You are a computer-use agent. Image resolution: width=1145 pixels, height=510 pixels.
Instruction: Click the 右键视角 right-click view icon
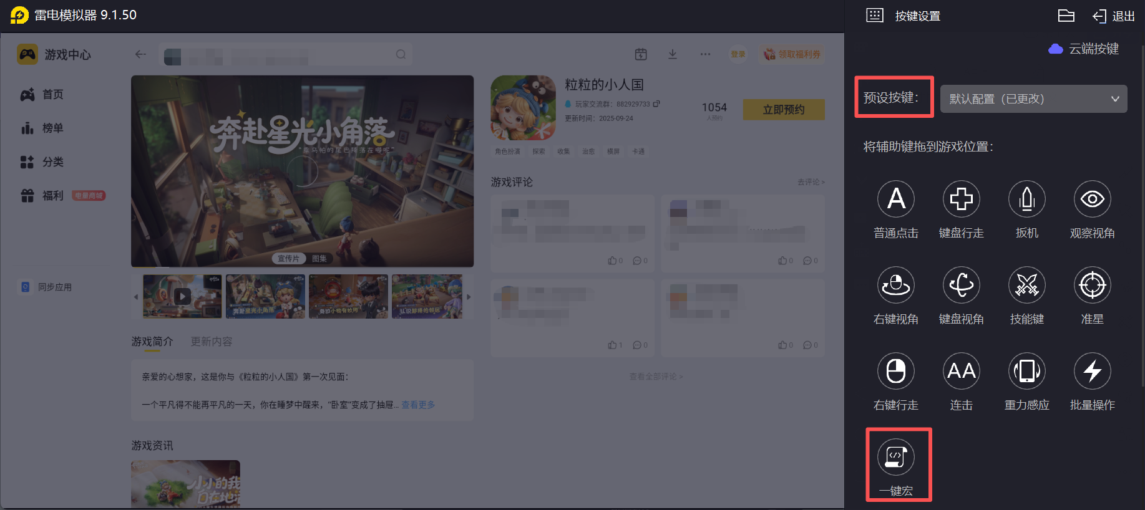896,285
